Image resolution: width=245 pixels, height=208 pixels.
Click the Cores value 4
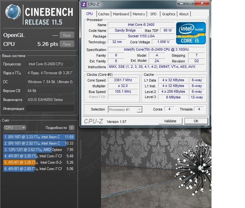point(169,109)
